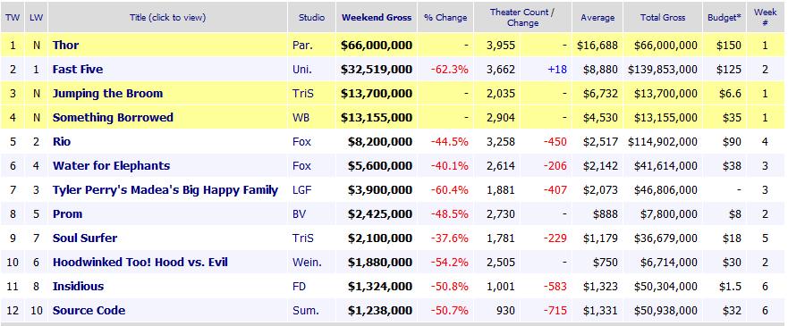
Task: Open Something Borrowed movie page
Action: 113,117
